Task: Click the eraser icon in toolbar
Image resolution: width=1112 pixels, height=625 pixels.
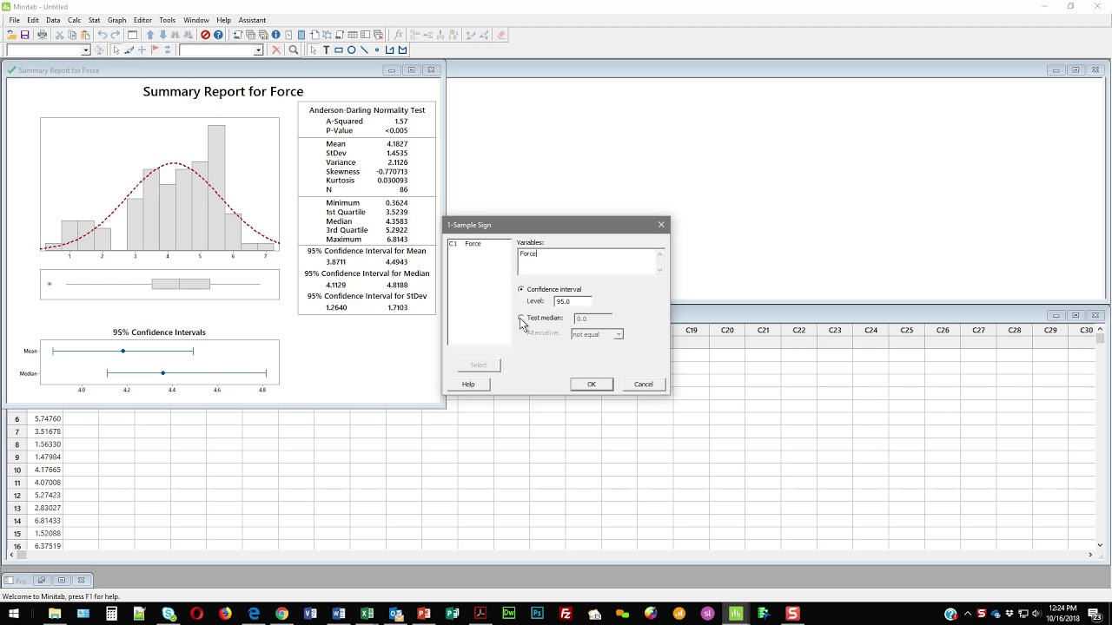Action: [501, 35]
